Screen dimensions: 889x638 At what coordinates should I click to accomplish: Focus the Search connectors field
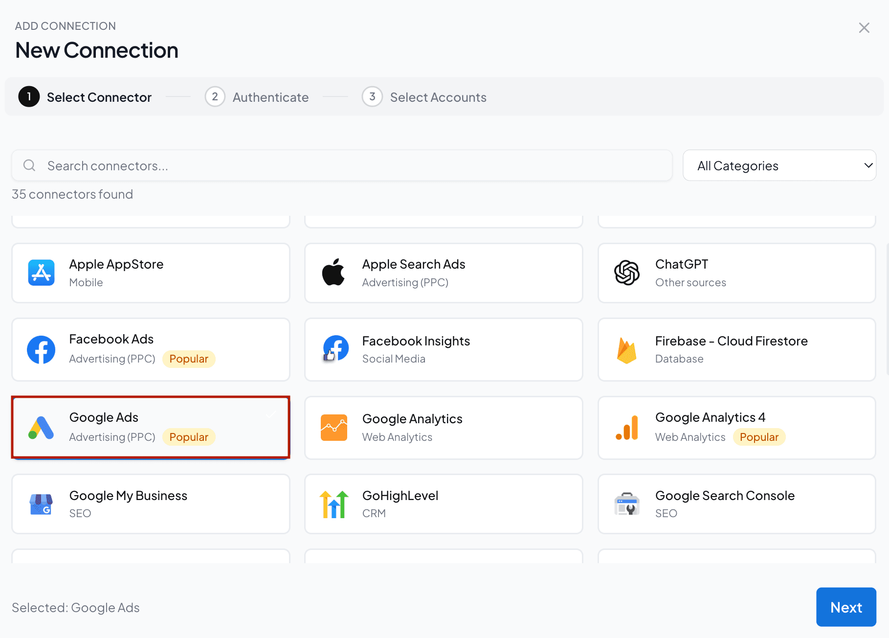pos(342,165)
